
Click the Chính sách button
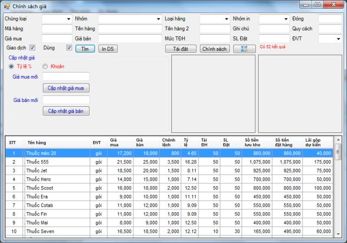tap(215, 49)
